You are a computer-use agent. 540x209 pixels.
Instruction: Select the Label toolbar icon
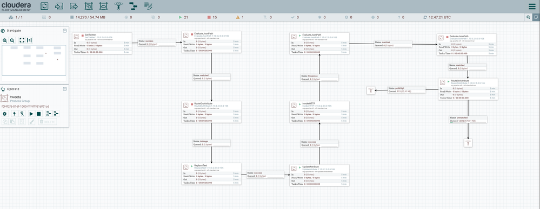tap(148, 6)
